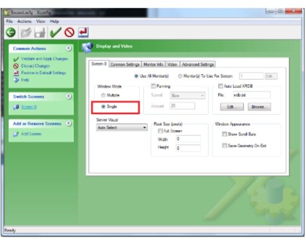Click the red circle icon beside Discard Changes
The image size is (306, 245).
[16, 66]
